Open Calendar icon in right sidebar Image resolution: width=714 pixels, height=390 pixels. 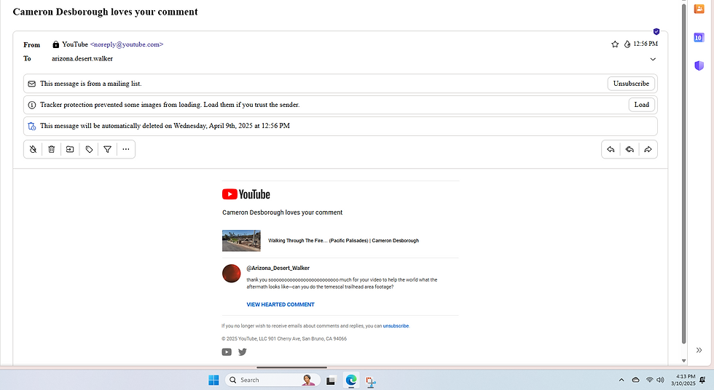pyautogui.click(x=699, y=38)
